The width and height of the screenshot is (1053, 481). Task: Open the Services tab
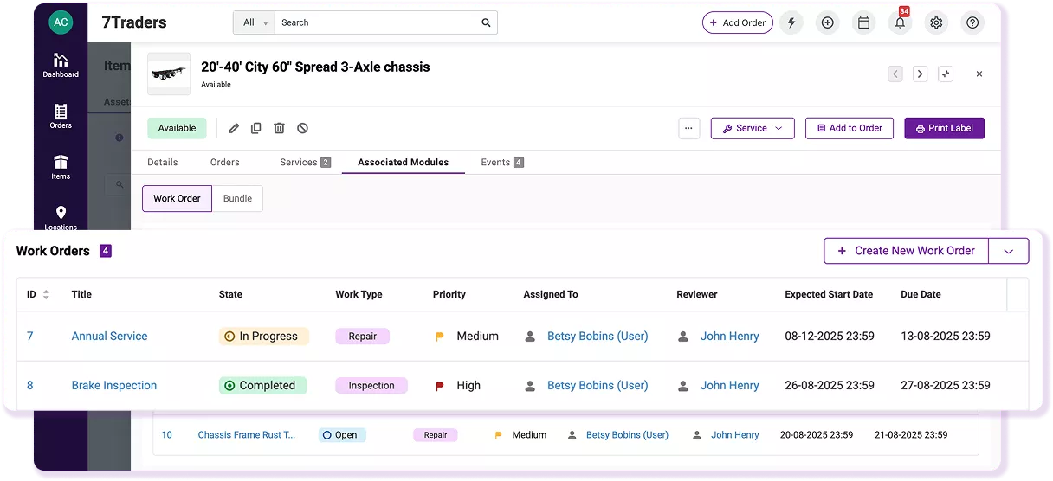(305, 162)
